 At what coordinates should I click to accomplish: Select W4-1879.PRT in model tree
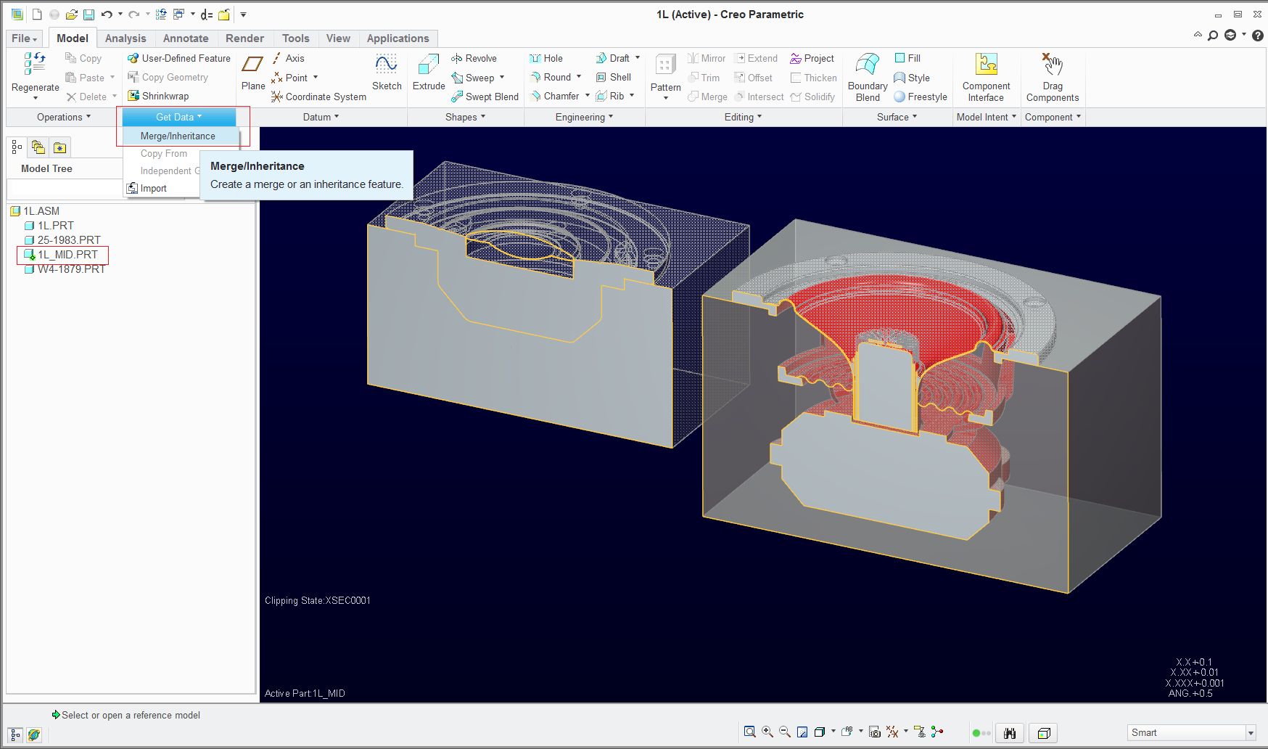click(65, 269)
